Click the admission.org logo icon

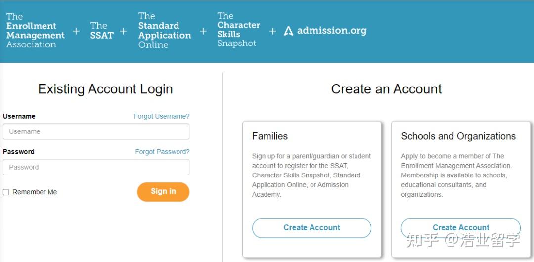point(289,31)
